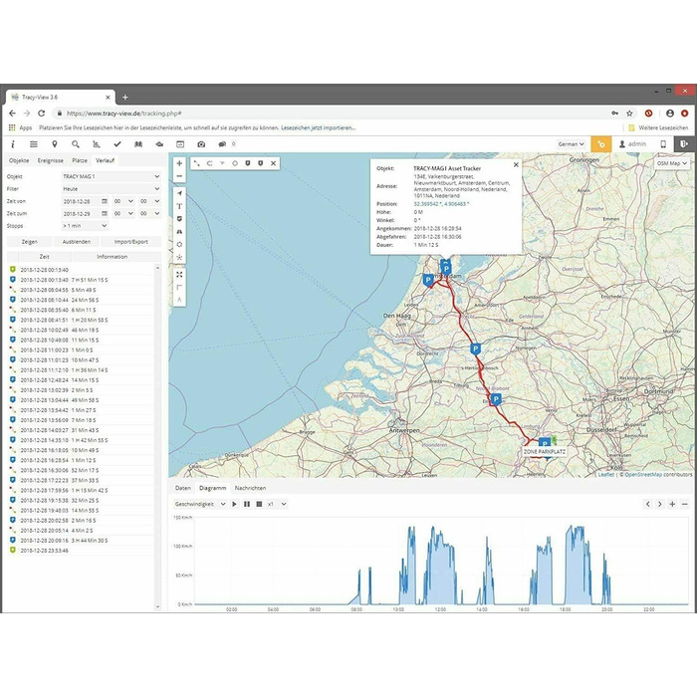The width and height of the screenshot is (697, 697).
Task: Close the history route toolbar with X
Action: pyautogui.click(x=274, y=163)
